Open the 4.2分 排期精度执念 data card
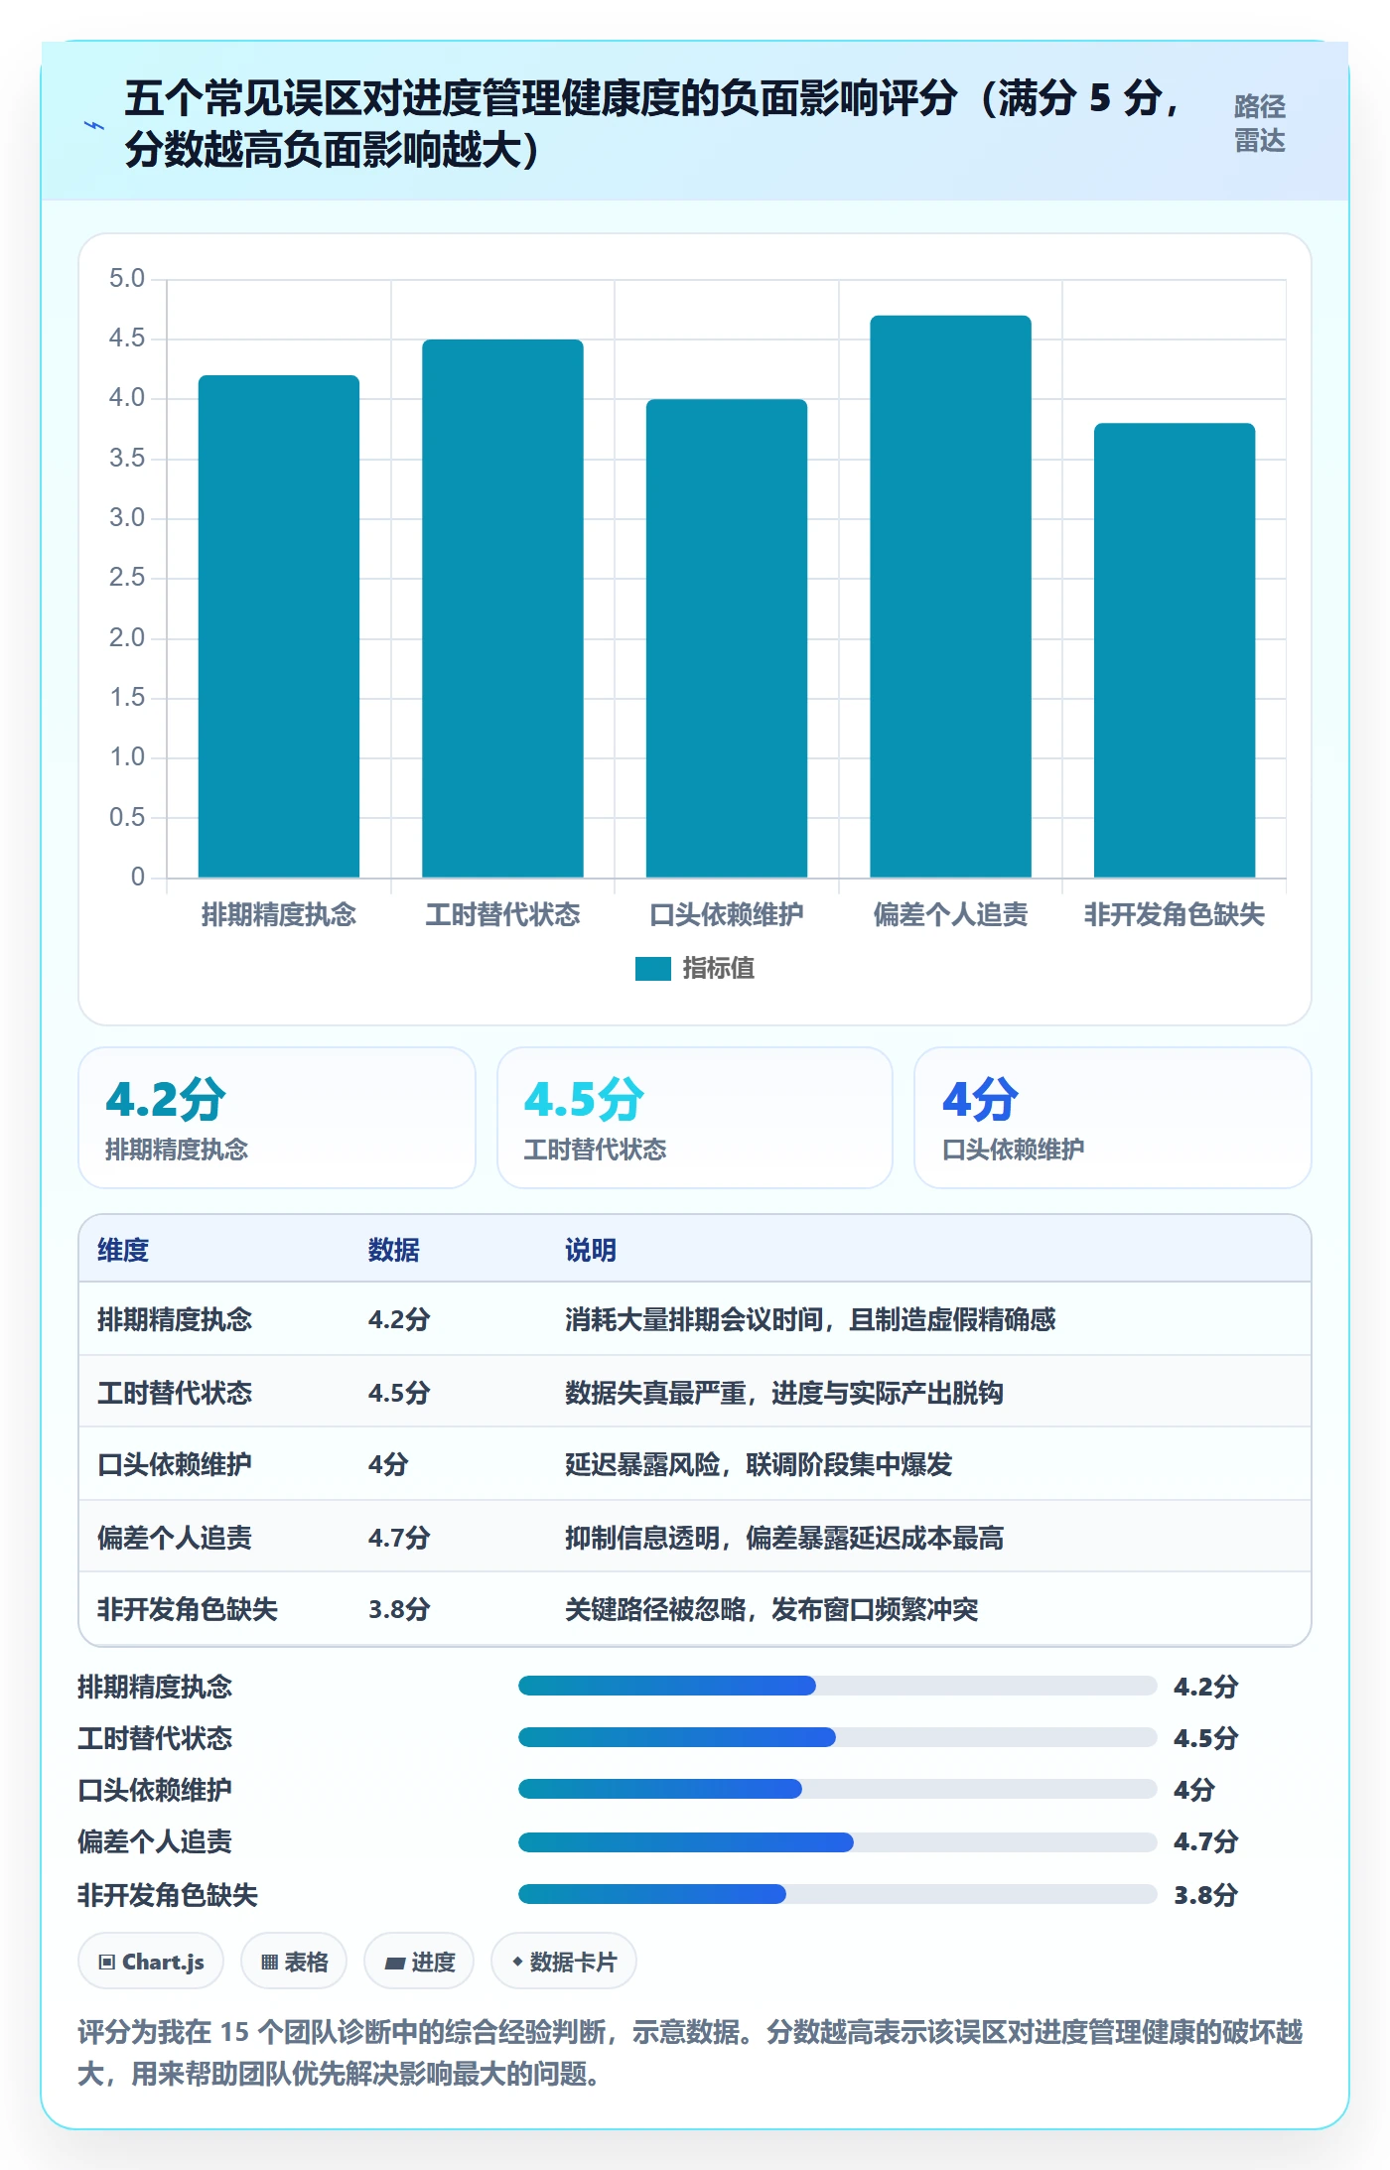Image resolution: width=1390 pixels, height=2170 pixels. [277, 1118]
